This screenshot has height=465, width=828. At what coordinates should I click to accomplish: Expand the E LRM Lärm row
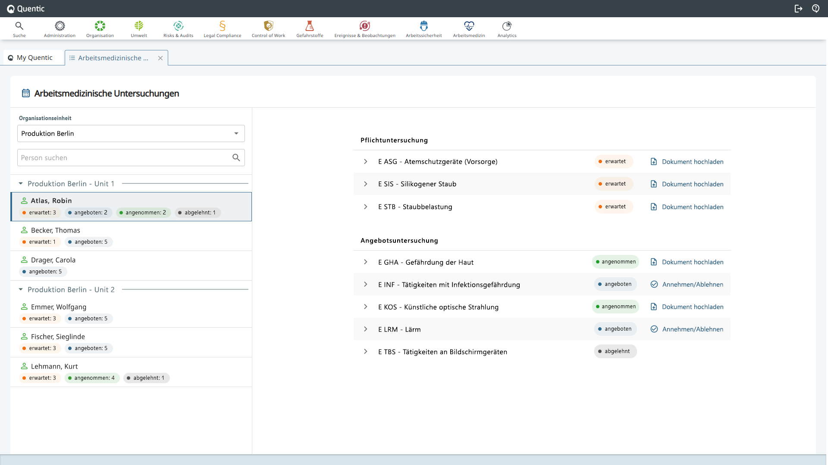point(366,329)
